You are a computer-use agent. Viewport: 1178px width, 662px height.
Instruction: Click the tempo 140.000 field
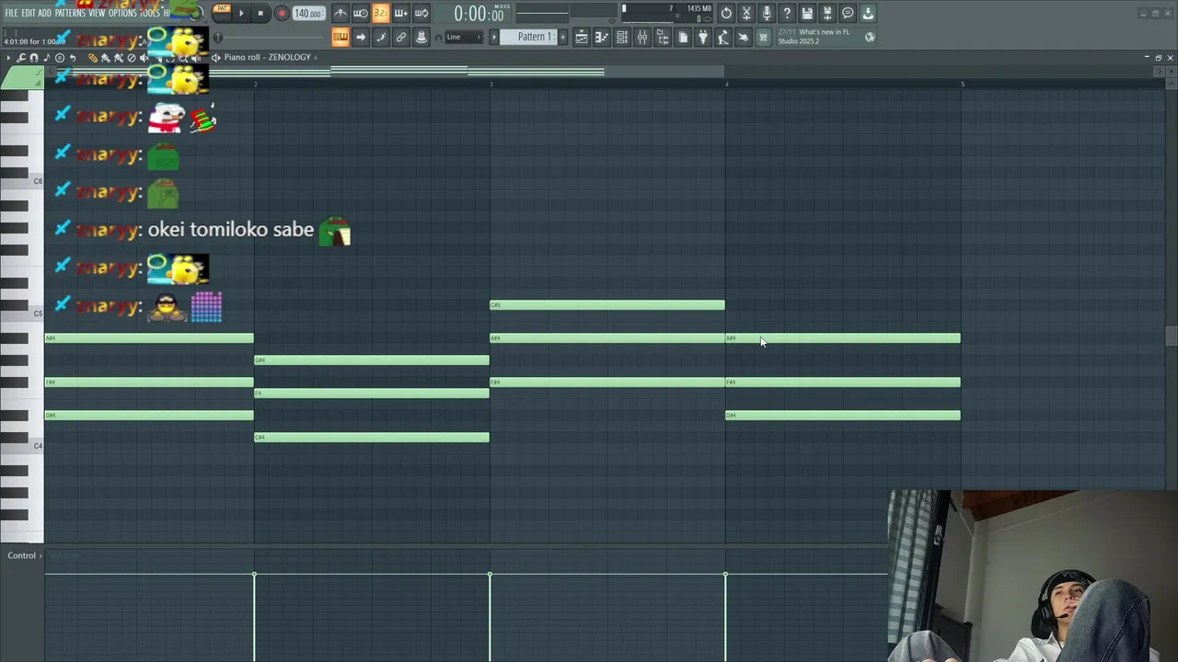pos(307,14)
